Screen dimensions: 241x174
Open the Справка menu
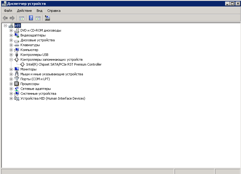[x=54, y=11]
